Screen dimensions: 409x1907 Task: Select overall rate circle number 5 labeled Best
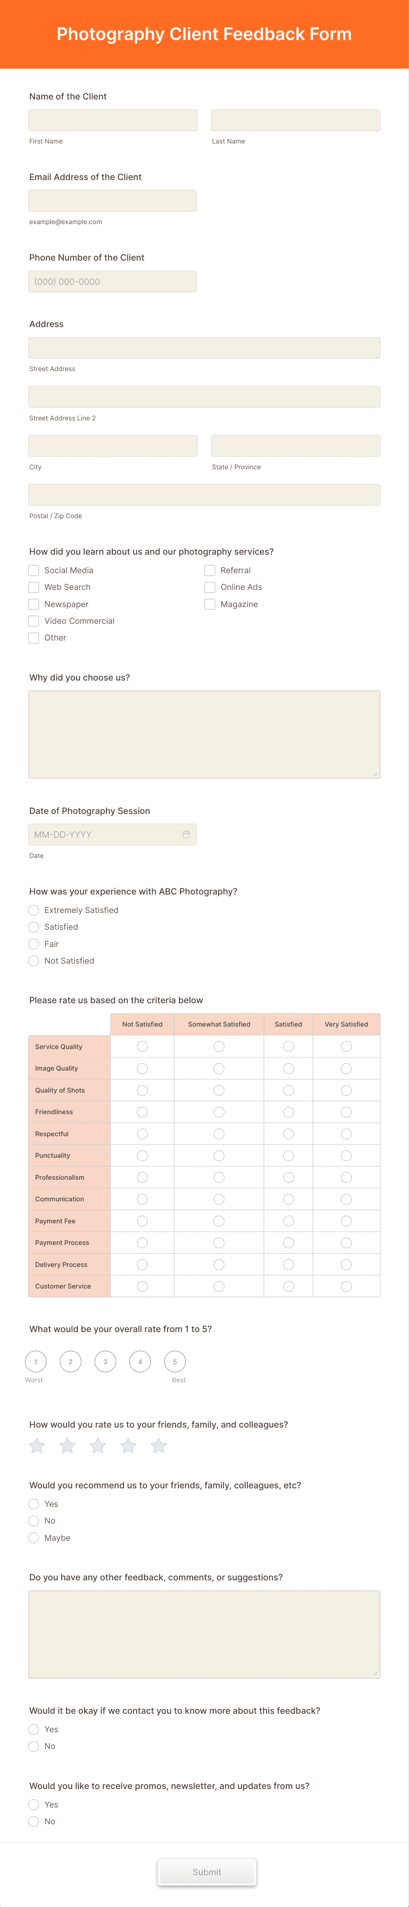175,1362
